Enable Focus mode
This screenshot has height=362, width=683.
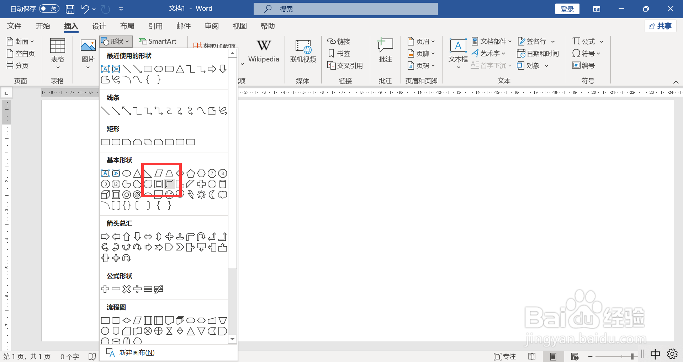click(x=505, y=356)
